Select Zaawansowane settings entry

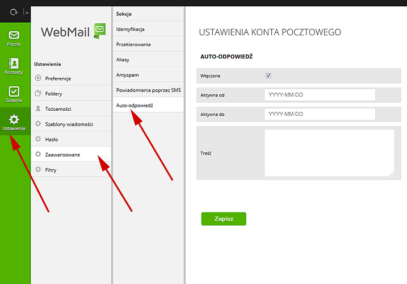71,154
